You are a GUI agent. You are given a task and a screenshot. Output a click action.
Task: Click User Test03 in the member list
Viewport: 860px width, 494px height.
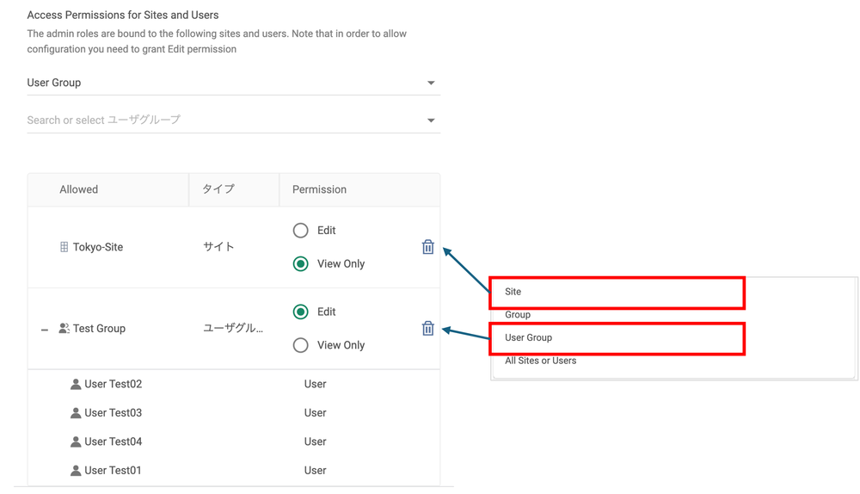(113, 413)
